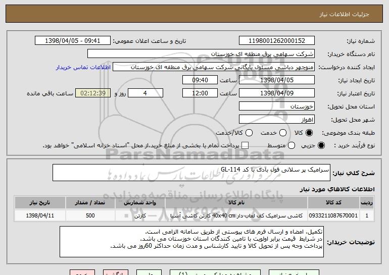Viewport: 389px width, 275px height.
Task: Select the کالا radio button
Action: pyautogui.click(x=309, y=133)
